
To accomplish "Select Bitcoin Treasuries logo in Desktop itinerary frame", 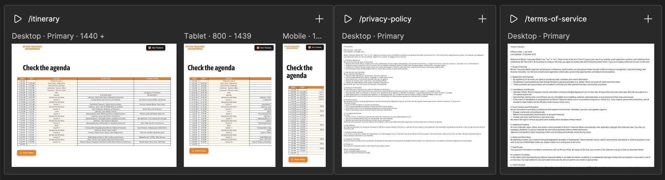I will tap(32, 48).
